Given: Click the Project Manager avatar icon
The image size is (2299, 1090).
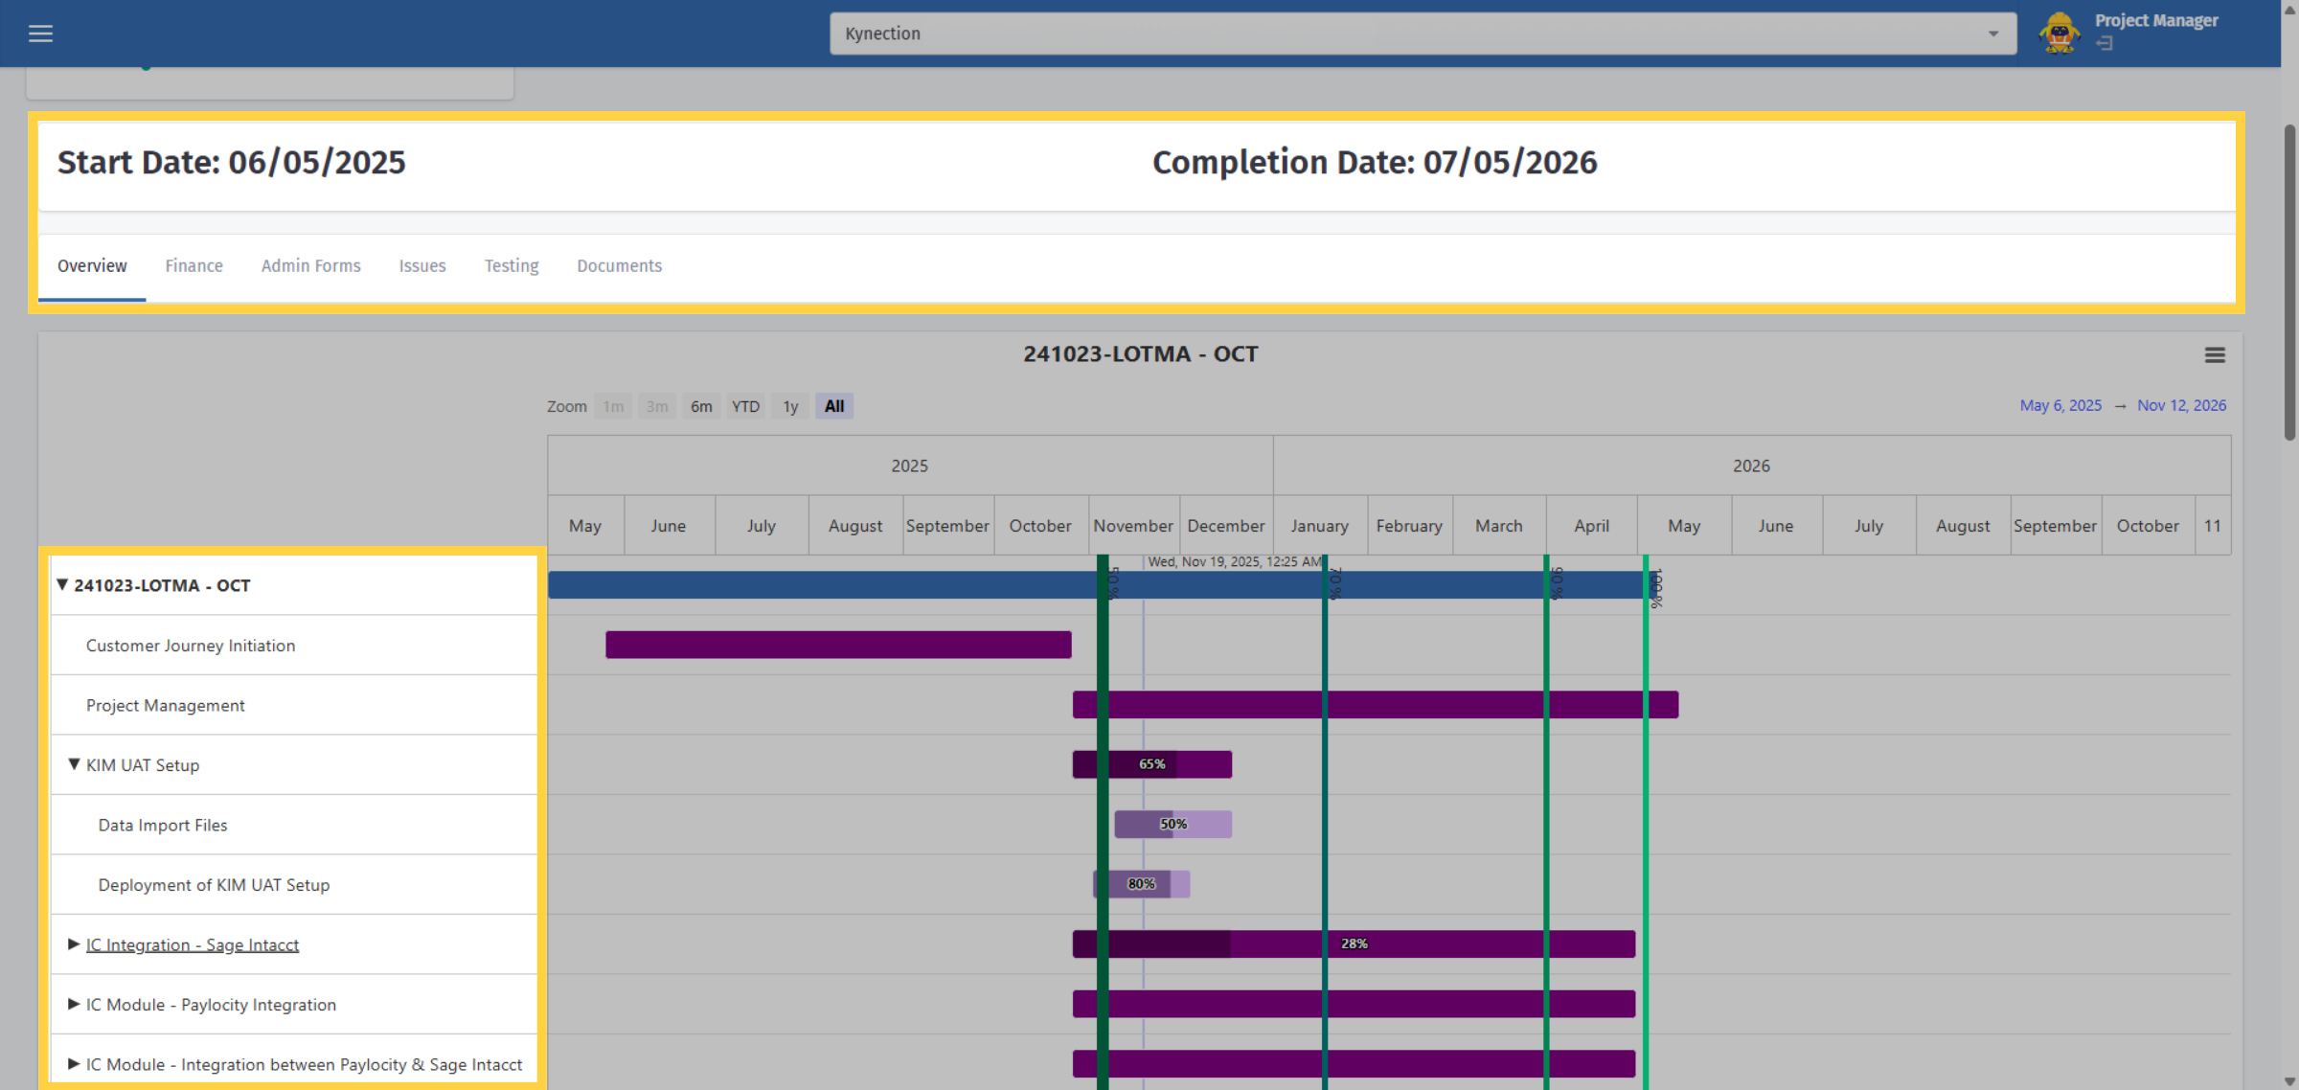Looking at the screenshot, I should pos(2059,34).
